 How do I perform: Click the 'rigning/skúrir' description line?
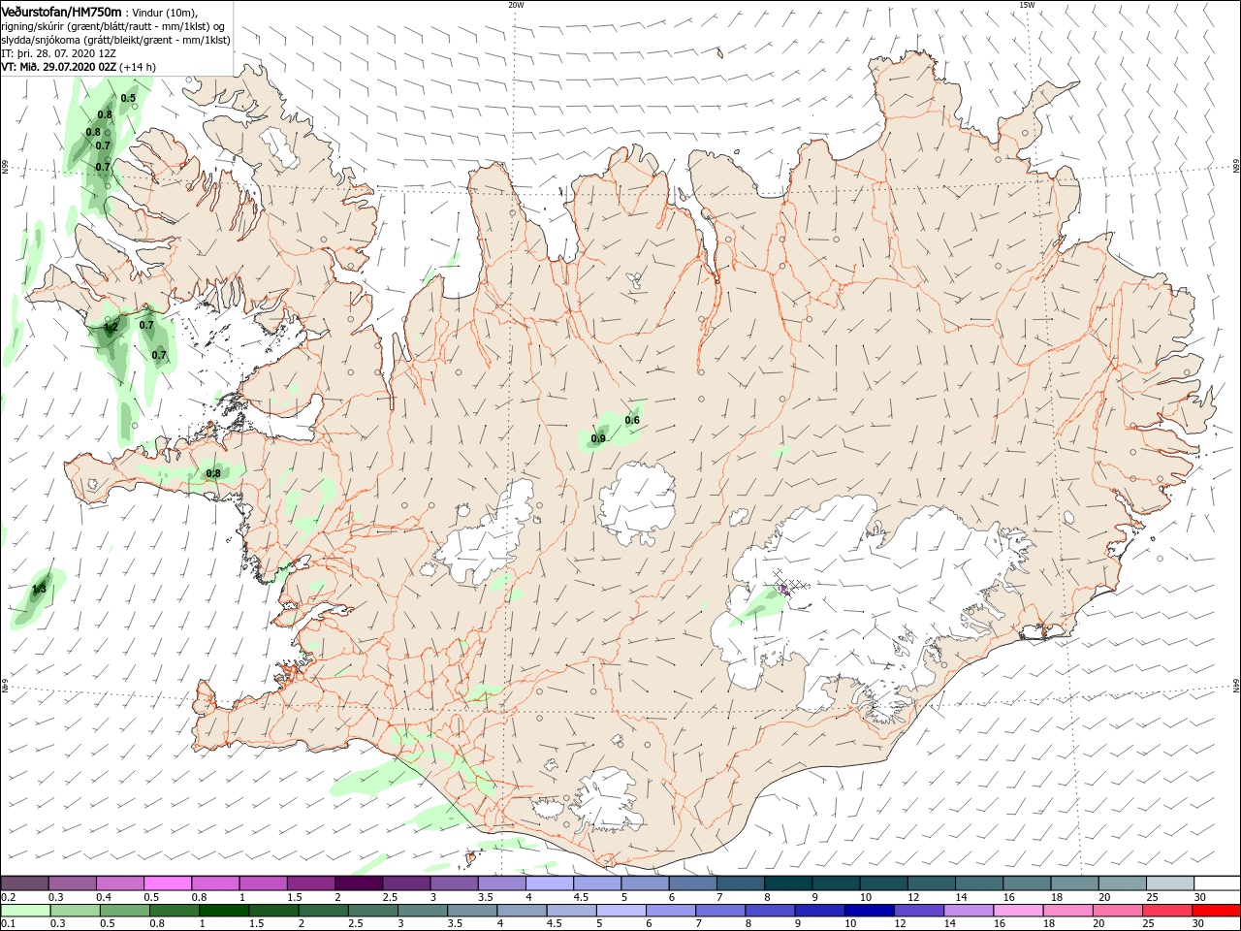(x=112, y=25)
